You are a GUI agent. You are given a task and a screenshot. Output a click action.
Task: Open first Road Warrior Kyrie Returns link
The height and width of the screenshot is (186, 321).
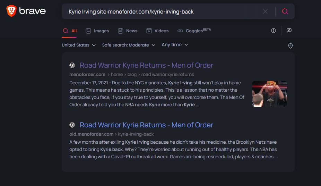pyautogui.click(x=146, y=65)
